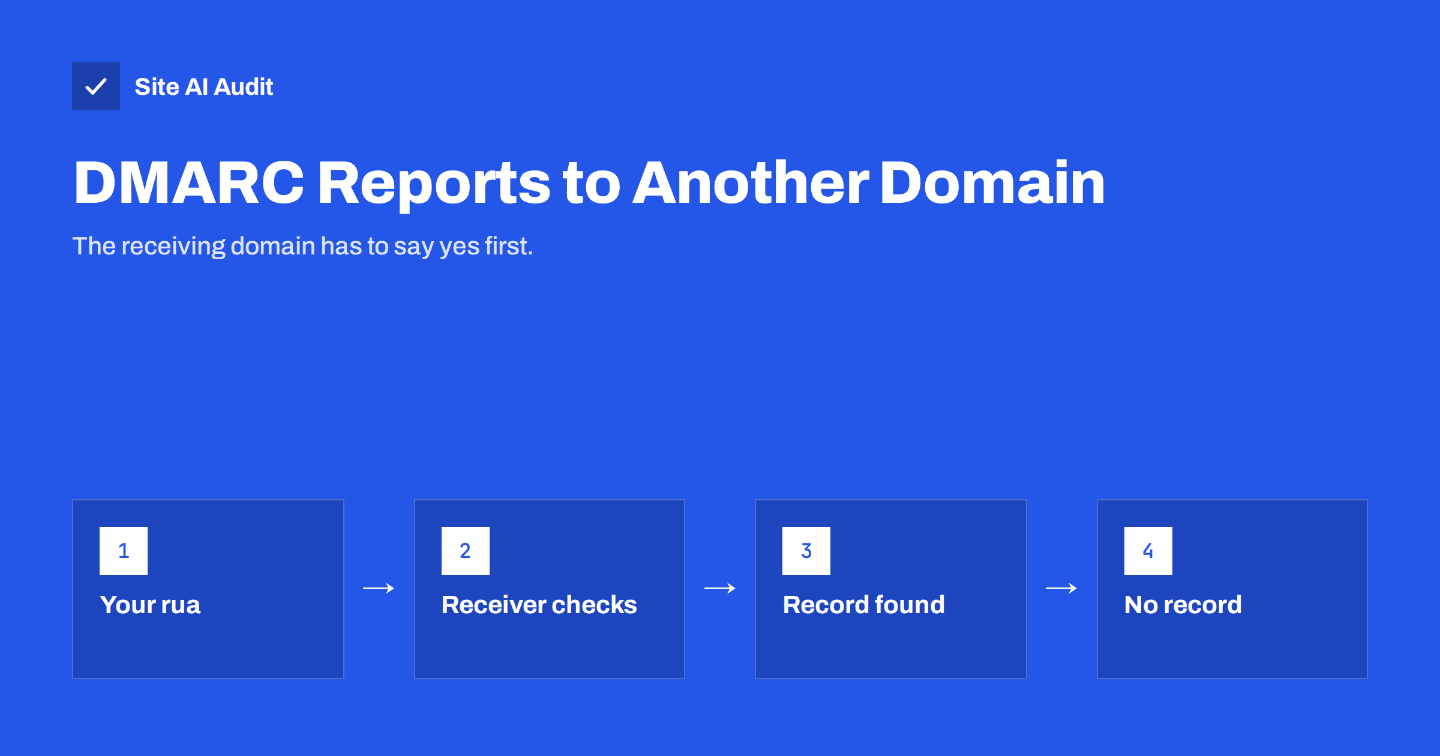The height and width of the screenshot is (756, 1440).
Task: Click the checkmark logo icon
Action: [x=96, y=86]
